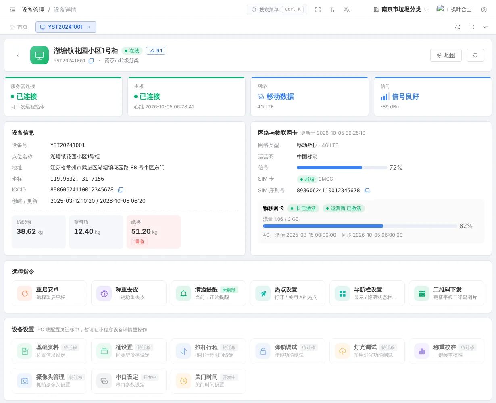Open 串口设定 serial port settings
The image size is (496, 403).
[x=129, y=381]
